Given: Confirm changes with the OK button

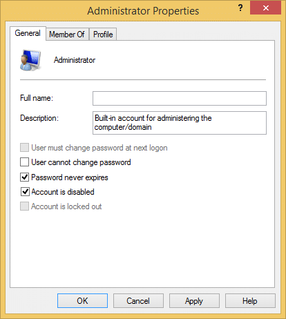Looking at the screenshot, I should tap(82, 300).
